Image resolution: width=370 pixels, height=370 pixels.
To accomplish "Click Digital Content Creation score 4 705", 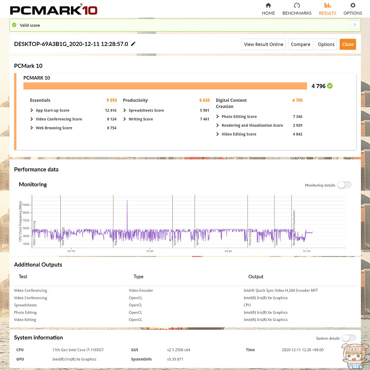I will pyautogui.click(x=297, y=100).
